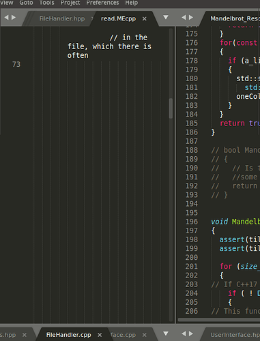Open the Tools menu
260x341 pixels.
[x=47, y=3]
